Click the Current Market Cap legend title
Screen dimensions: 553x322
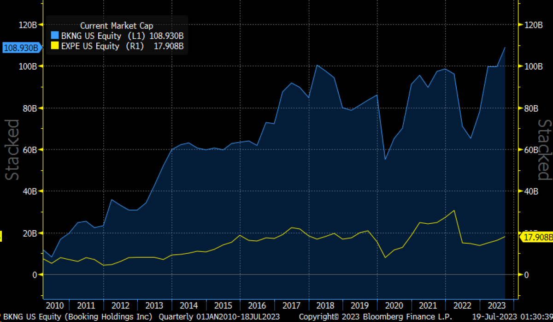pyautogui.click(x=117, y=26)
